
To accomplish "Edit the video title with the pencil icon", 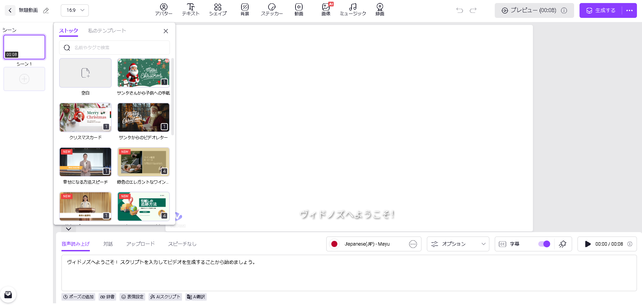I will click(46, 10).
